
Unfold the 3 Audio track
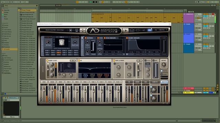click(x=184, y=34)
